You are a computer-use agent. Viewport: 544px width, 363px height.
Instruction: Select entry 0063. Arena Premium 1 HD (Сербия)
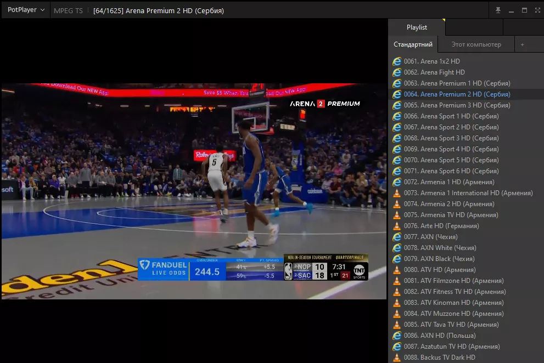pyautogui.click(x=466, y=83)
